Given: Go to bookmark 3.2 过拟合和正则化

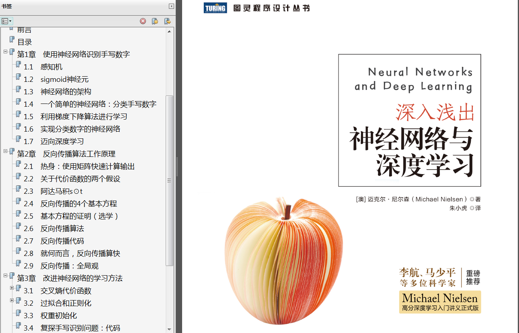Looking at the screenshot, I should tap(57, 303).
